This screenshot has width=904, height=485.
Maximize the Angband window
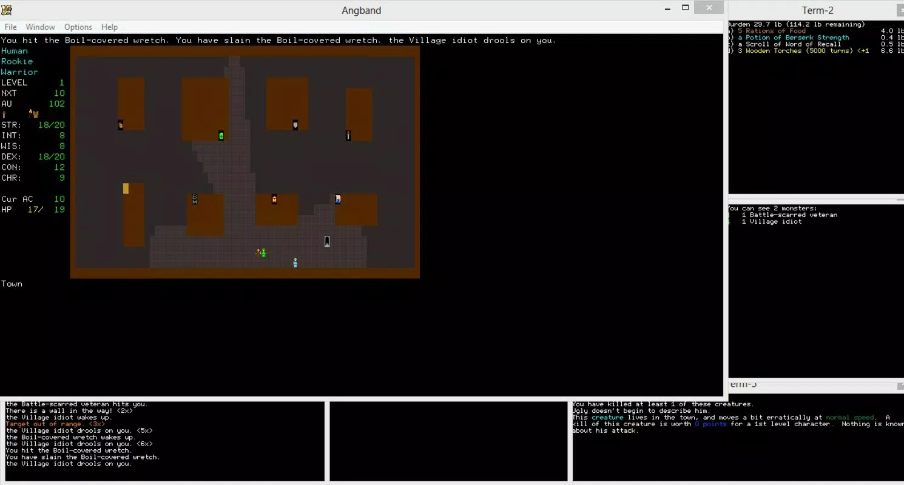point(685,8)
